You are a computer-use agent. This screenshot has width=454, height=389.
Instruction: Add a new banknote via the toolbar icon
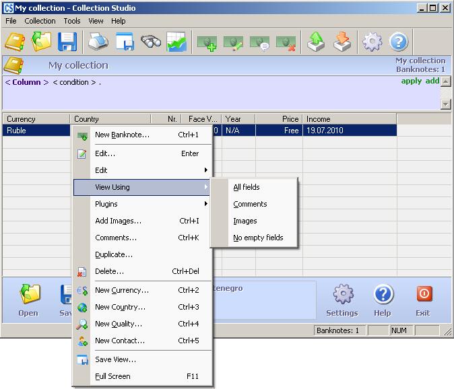[x=207, y=43]
